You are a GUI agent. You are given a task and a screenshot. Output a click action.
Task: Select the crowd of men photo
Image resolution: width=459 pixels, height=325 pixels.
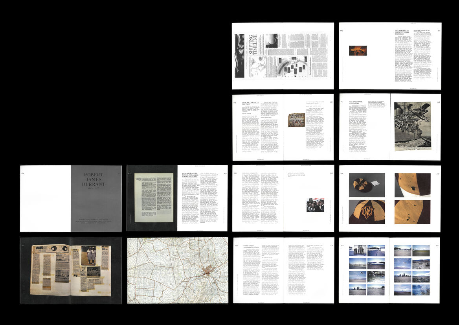(315, 205)
